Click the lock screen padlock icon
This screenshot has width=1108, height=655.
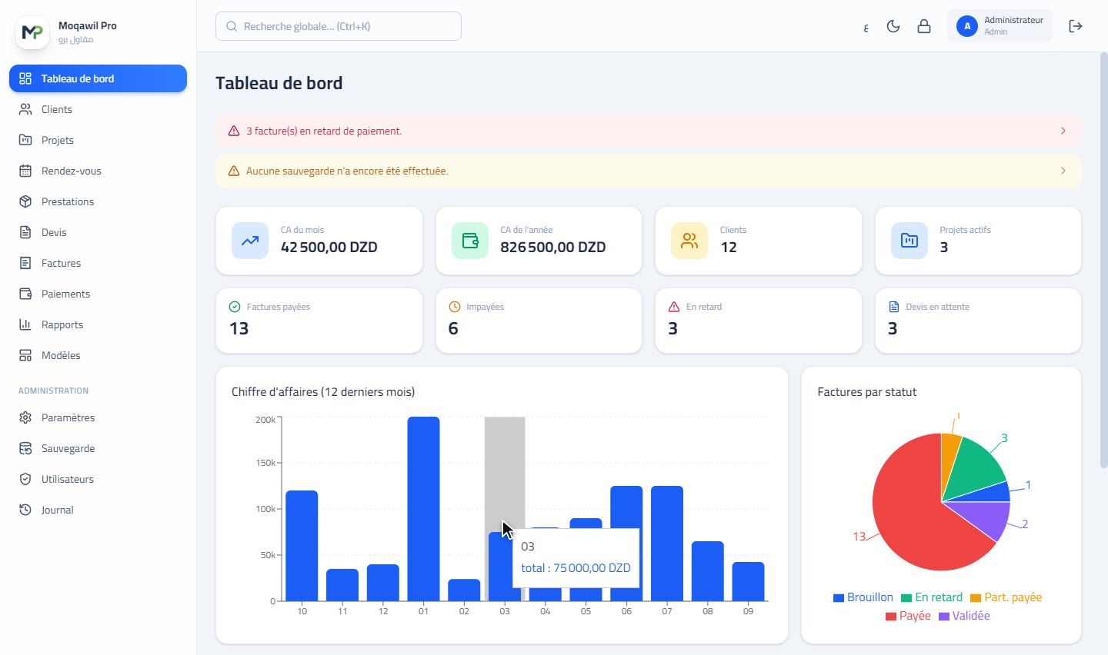(x=924, y=26)
